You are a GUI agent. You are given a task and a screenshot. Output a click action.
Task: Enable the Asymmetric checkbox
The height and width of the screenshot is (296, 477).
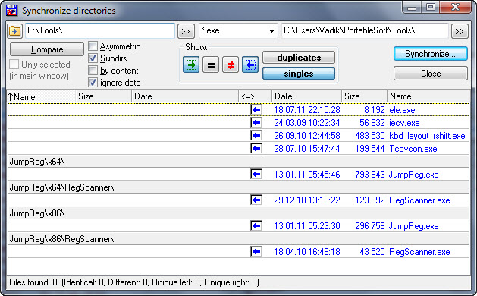pos(93,46)
